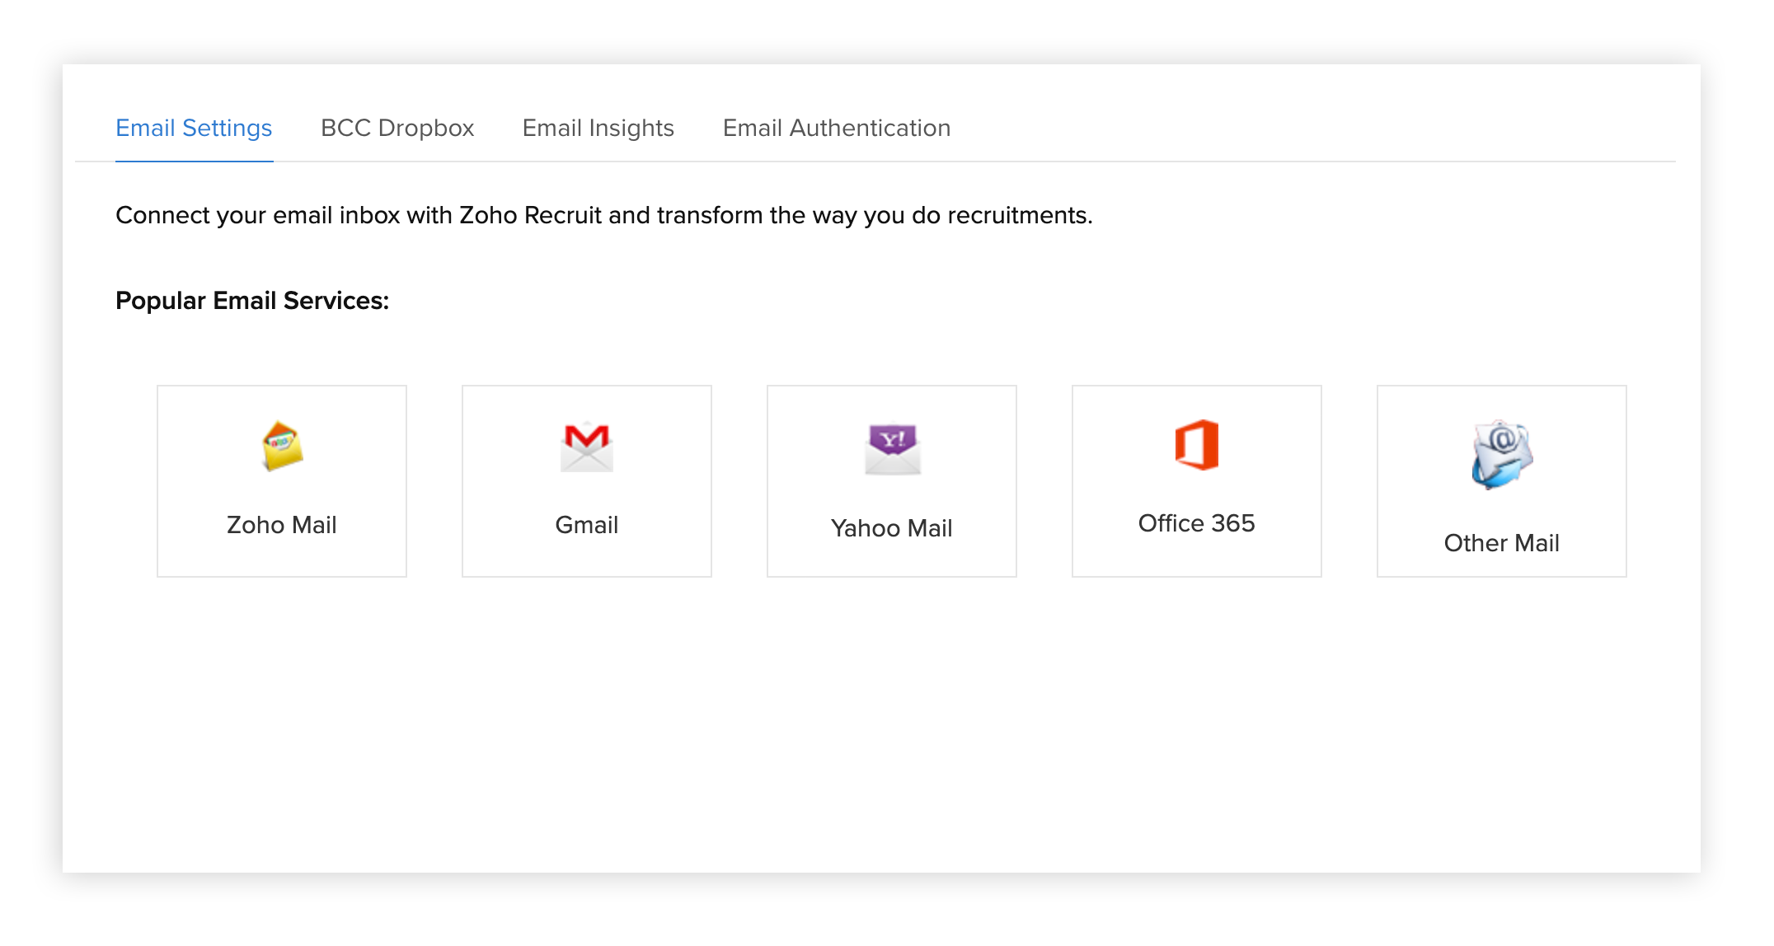Open the Email Insights tab
The image size is (1774, 946).
[598, 128]
